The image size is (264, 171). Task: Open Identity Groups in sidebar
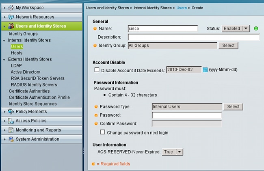point(23,34)
